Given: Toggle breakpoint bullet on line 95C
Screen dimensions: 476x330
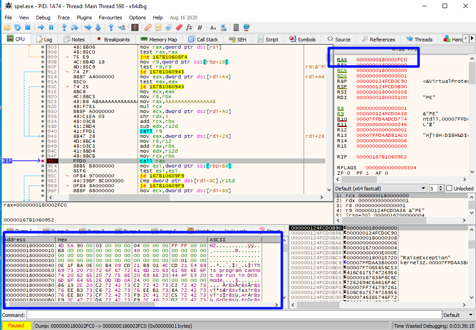Looking at the screenshot, I should pyautogui.click(x=43, y=176).
